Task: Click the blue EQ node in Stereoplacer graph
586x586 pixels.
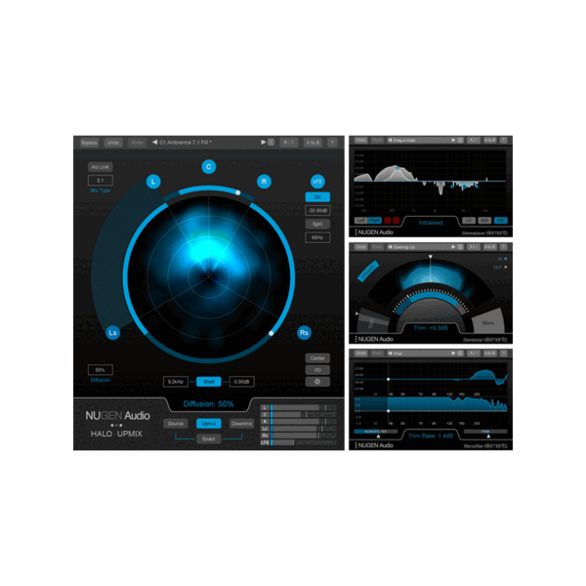Action: point(398,169)
